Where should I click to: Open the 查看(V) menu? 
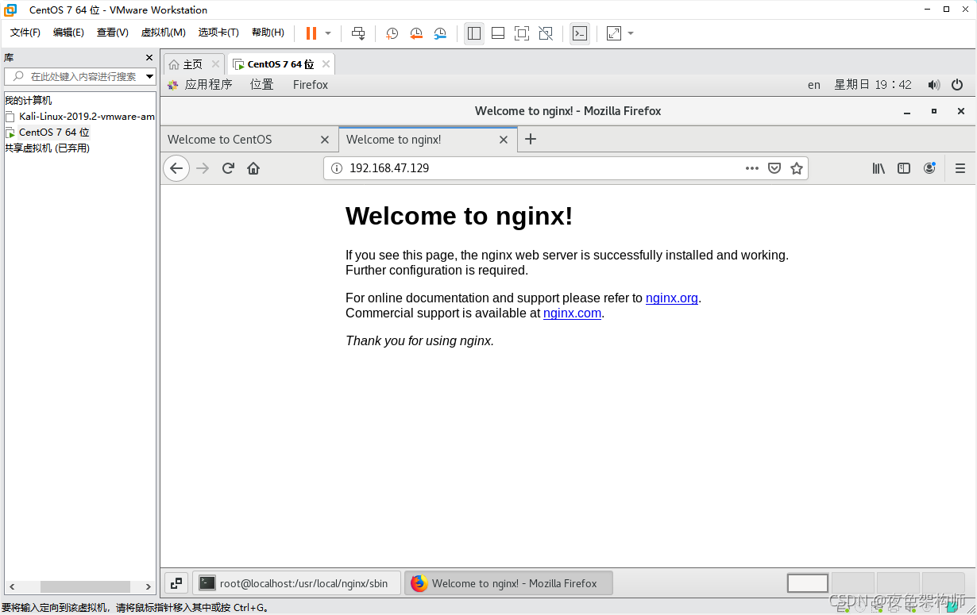click(x=112, y=33)
